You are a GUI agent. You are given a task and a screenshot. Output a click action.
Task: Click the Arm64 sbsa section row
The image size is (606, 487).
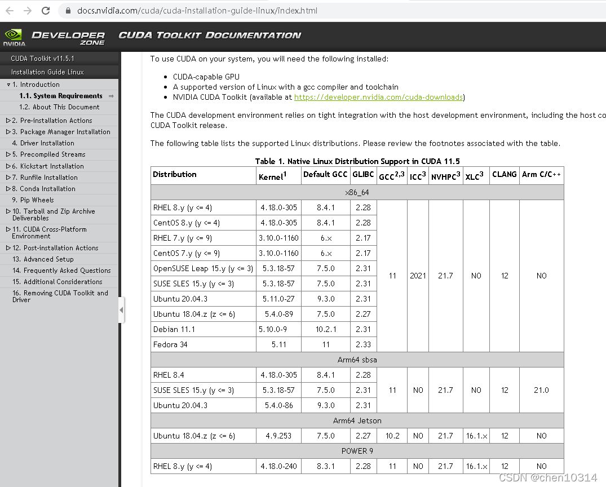coord(357,360)
